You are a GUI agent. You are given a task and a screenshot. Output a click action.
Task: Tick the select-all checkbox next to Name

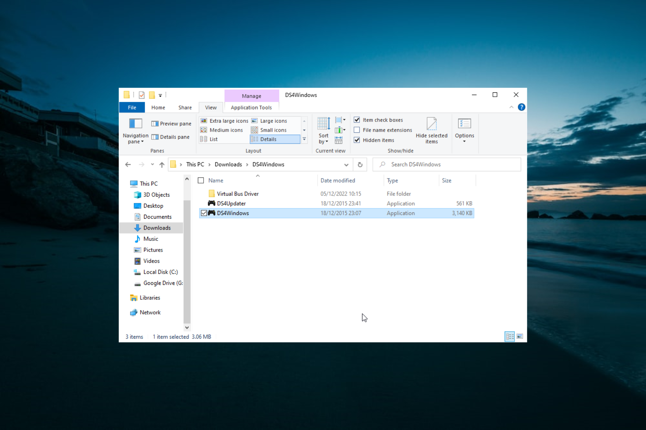pos(201,180)
